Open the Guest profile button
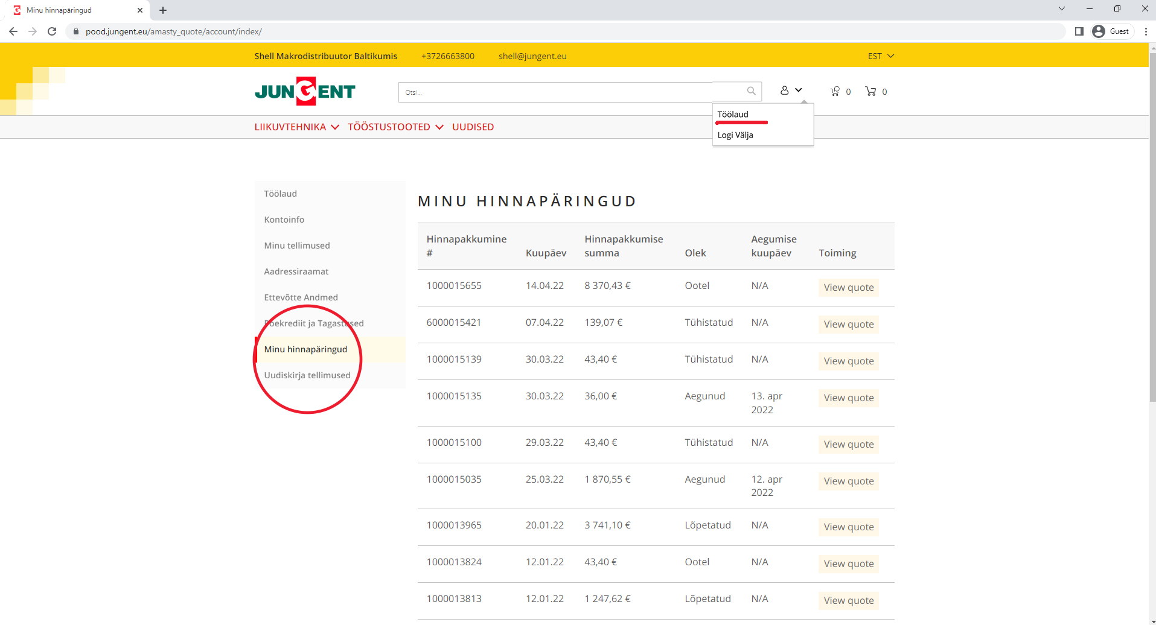The height and width of the screenshot is (625, 1156). [1111, 31]
